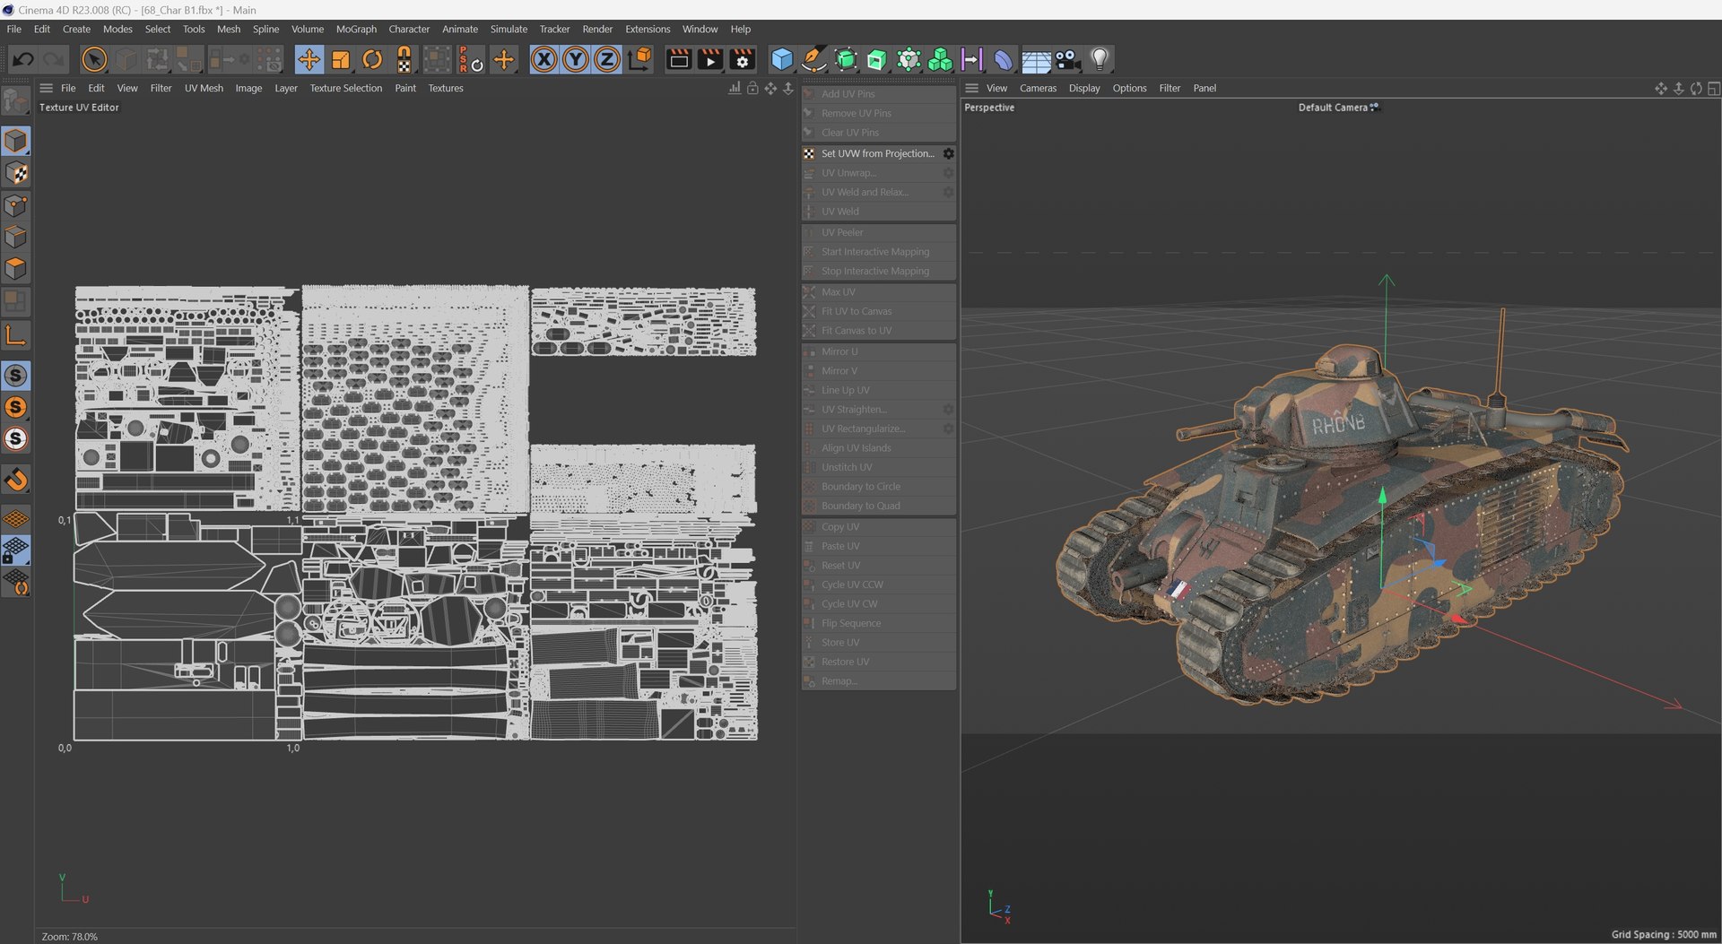Viewport: 1722px width, 944px height.
Task: Open Edit Render Settings icon
Action: (743, 60)
